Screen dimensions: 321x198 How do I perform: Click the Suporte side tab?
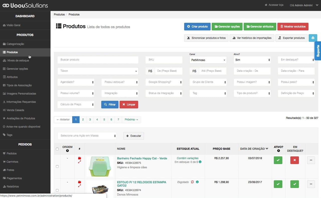(318, 51)
